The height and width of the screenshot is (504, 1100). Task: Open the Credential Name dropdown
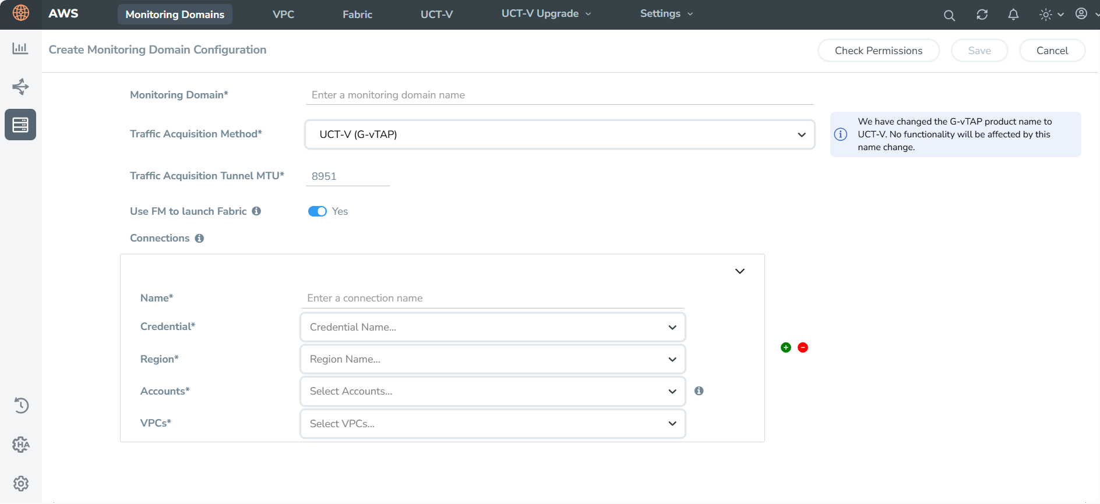(492, 327)
